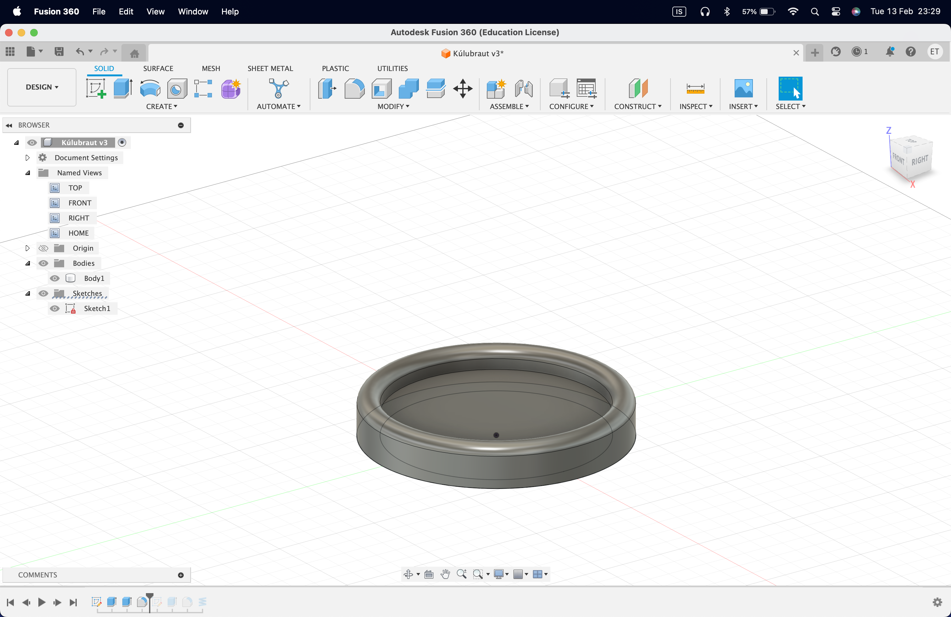The height and width of the screenshot is (617, 951).
Task: Open the Edit menu in menu bar
Action: [x=126, y=11]
